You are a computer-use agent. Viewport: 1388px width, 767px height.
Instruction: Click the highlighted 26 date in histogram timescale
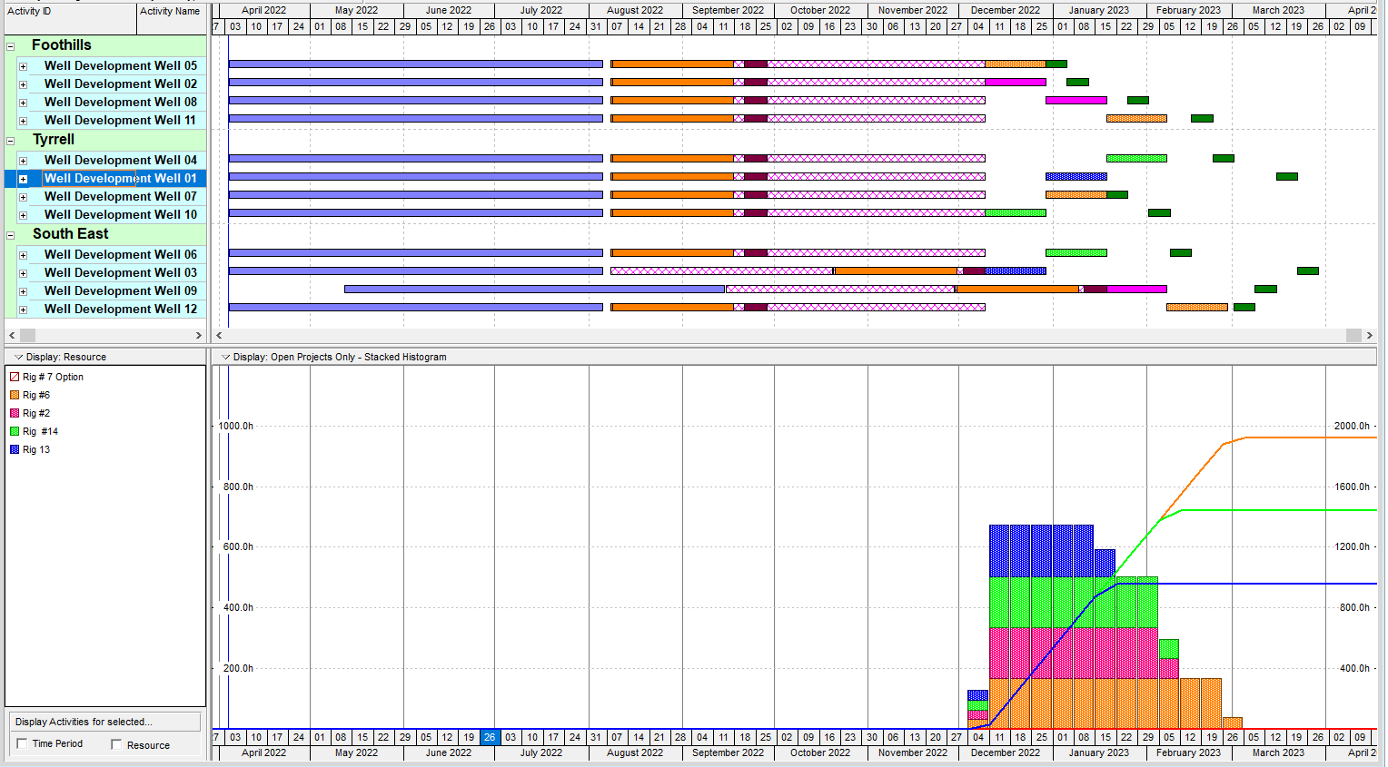490,737
